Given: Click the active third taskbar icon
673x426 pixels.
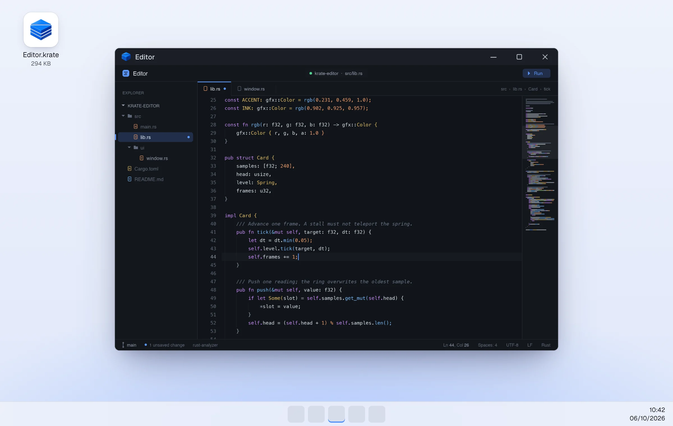Looking at the screenshot, I should point(336,414).
